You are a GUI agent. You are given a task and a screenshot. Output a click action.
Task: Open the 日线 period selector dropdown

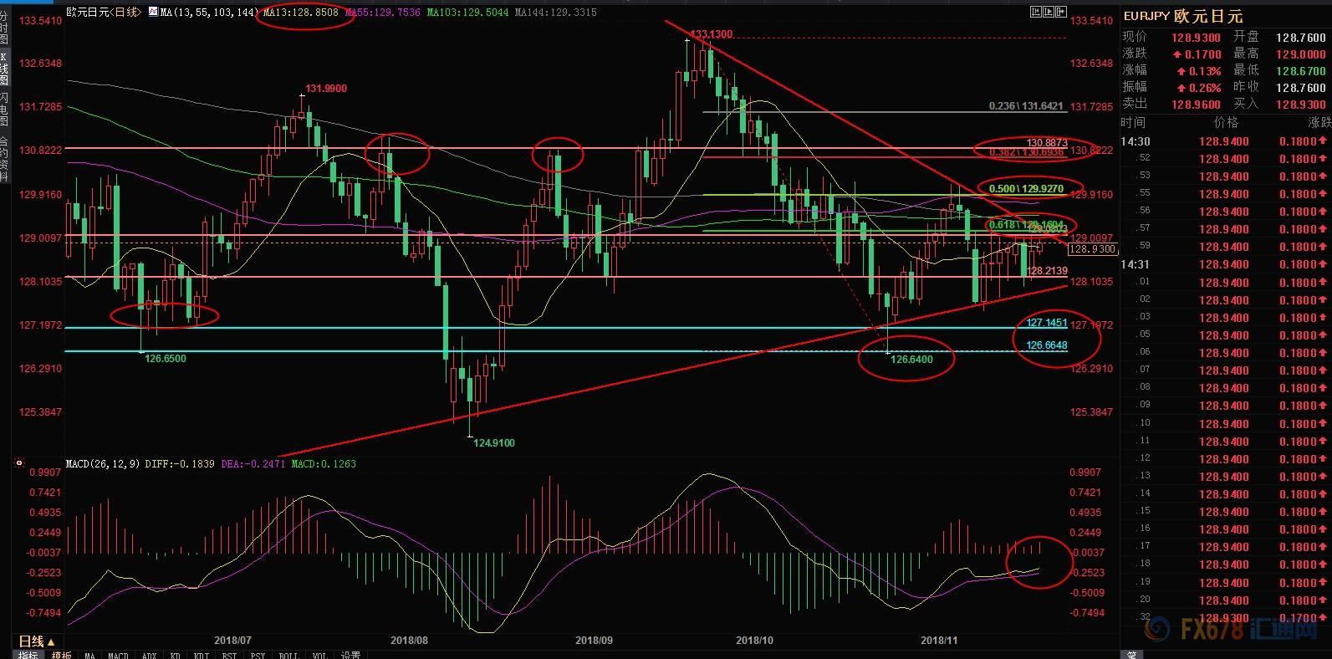click(36, 641)
